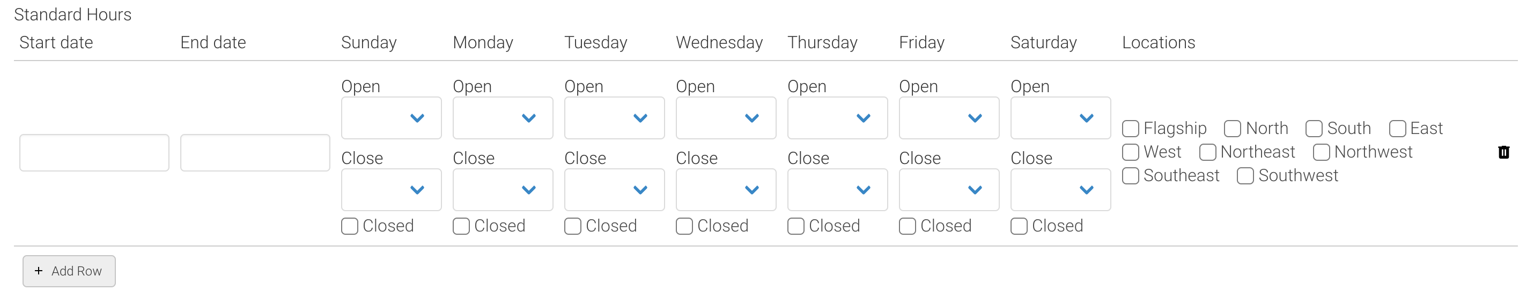This screenshot has height=298, width=1534.
Task: Check the Southwest location box
Action: [1245, 176]
